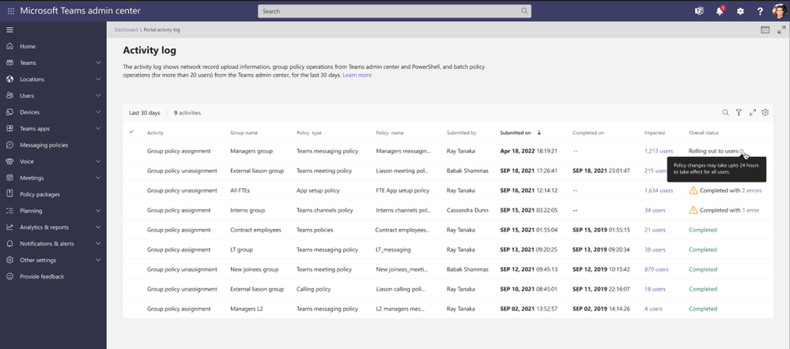Open the app launcher waffle icon

click(10, 11)
